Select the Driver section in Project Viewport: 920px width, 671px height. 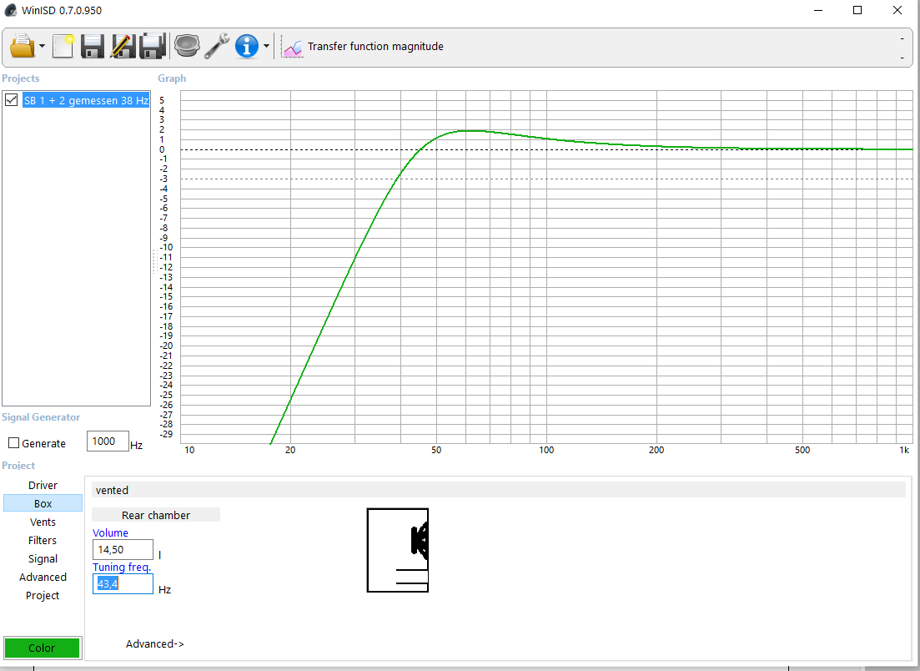(x=43, y=486)
